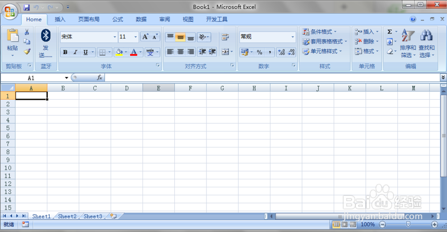Image resolution: width=447 pixels, height=232 pixels.
Task: Click the Office button logo
Action: [x=10, y=12]
